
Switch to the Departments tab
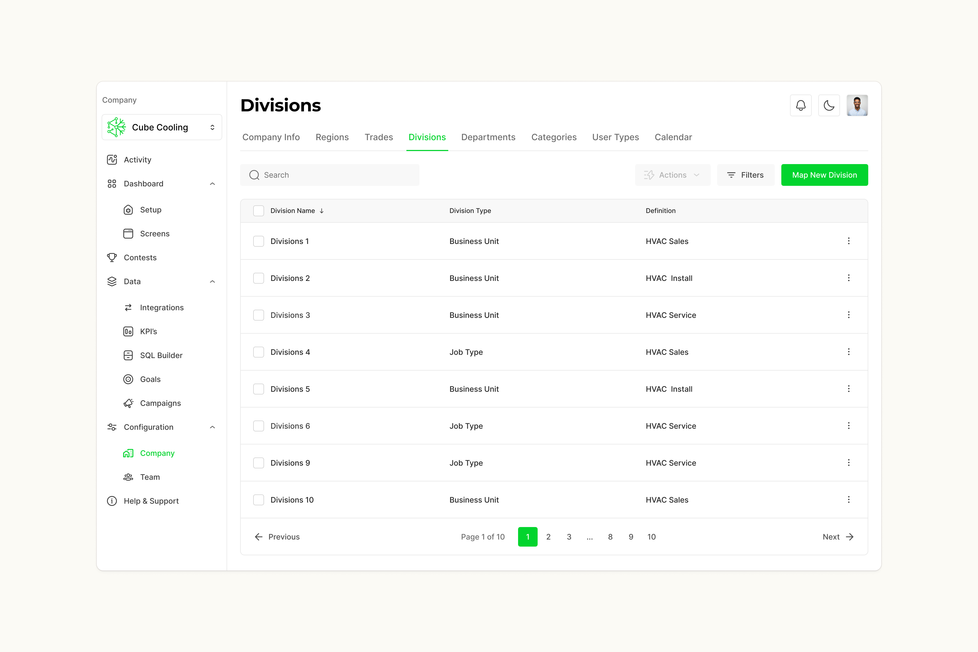click(x=488, y=137)
